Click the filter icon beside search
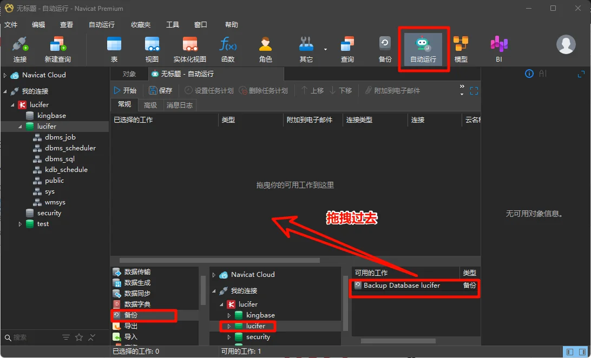This screenshot has height=358, width=591. [66, 337]
